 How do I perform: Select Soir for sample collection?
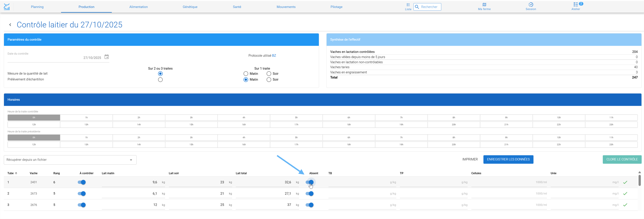point(269,80)
